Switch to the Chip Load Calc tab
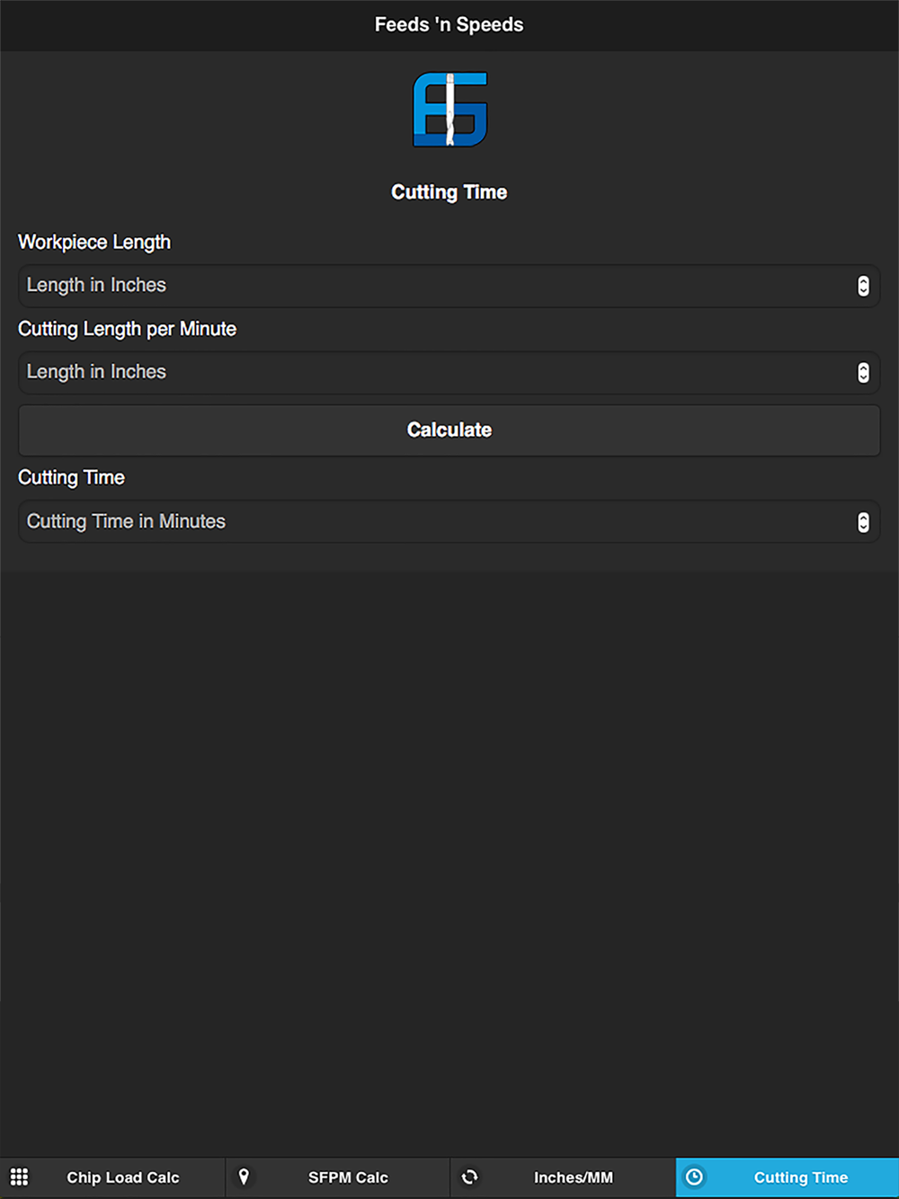The width and height of the screenshot is (899, 1199). [x=123, y=1177]
